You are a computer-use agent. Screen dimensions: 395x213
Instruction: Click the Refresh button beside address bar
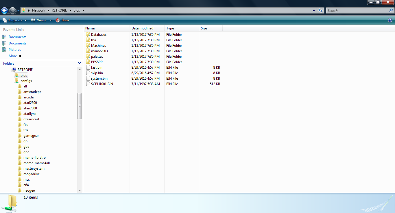(x=320, y=11)
